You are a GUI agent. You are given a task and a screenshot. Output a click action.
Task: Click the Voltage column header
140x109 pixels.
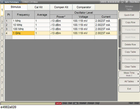point(83,17)
